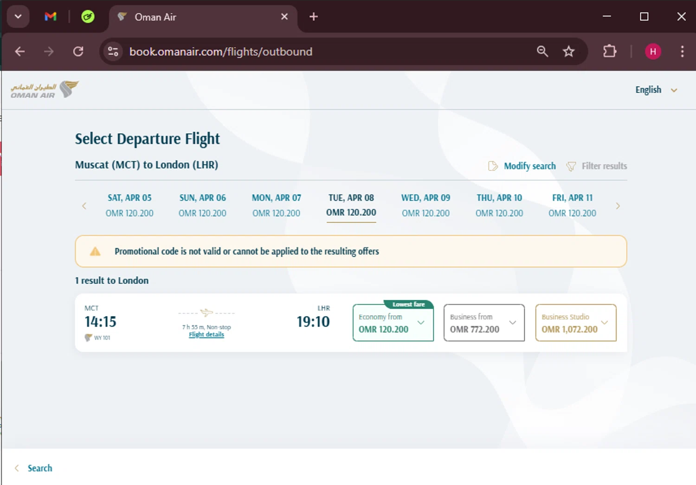696x485 pixels.
Task: Open the Chrome profile H avatar
Action: 653,52
